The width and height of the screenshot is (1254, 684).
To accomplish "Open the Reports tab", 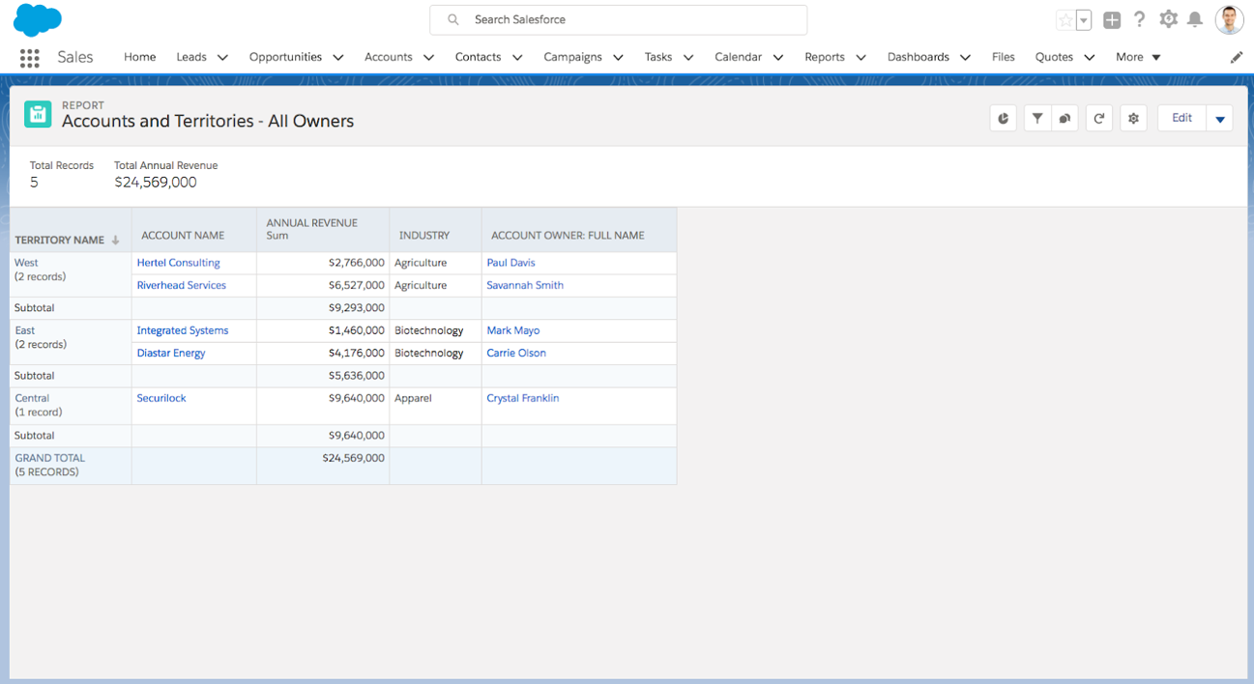I will pos(825,57).
